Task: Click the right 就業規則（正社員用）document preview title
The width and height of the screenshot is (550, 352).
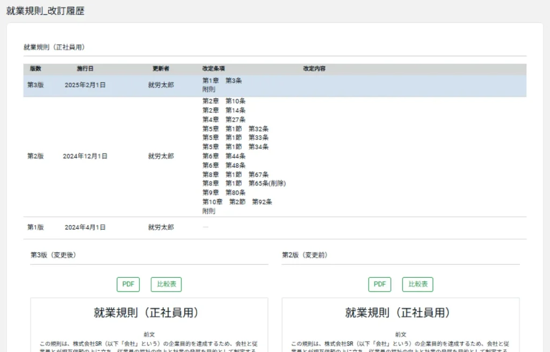Action: 398,313
